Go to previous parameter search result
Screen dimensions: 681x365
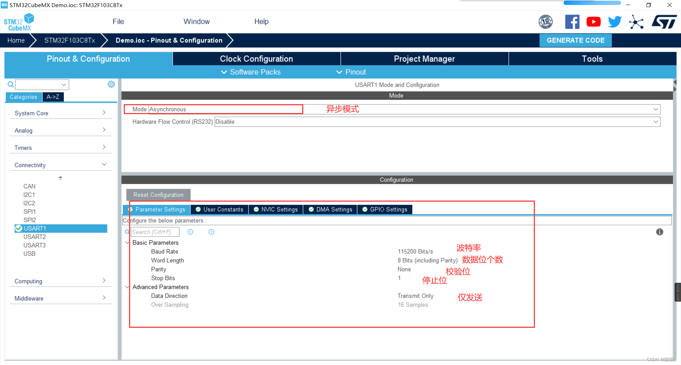tap(190, 232)
